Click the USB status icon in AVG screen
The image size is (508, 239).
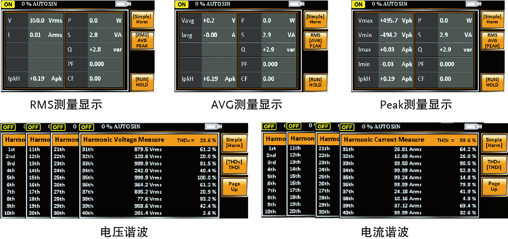[x=296, y=4]
